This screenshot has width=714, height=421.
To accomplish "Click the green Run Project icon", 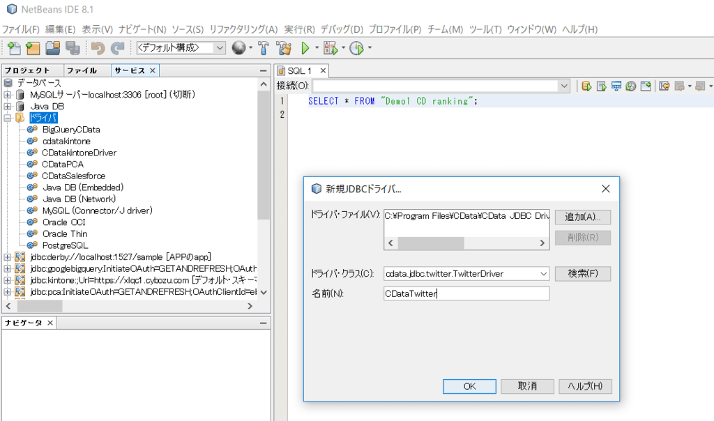I will coord(305,48).
